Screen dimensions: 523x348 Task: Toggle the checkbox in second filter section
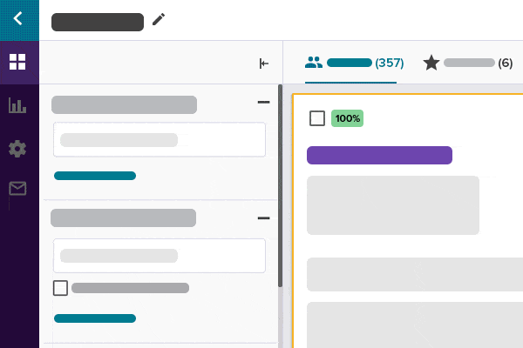click(60, 288)
